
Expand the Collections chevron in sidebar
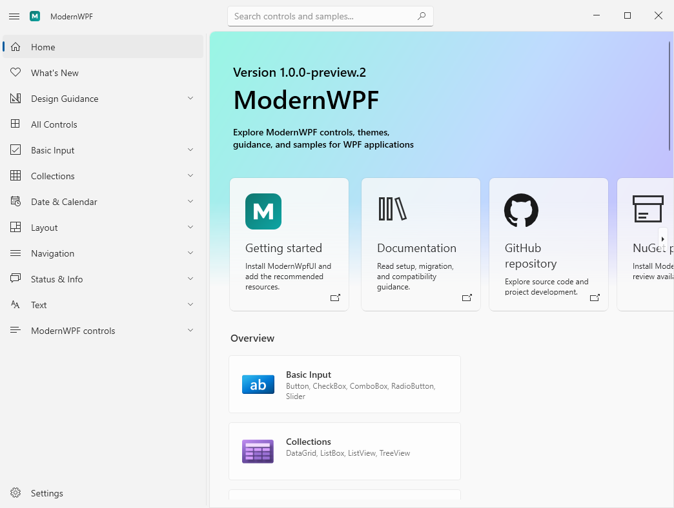[190, 175]
